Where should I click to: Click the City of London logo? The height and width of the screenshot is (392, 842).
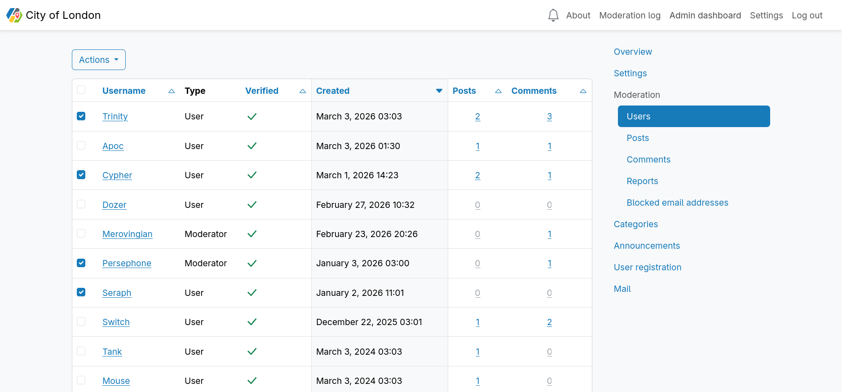coord(14,15)
